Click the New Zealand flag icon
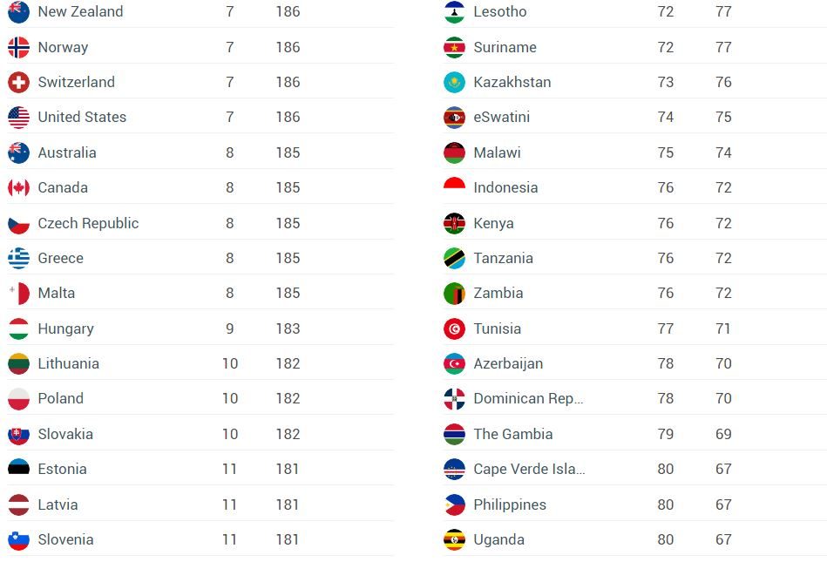 pyautogui.click(x=18, y=12)
